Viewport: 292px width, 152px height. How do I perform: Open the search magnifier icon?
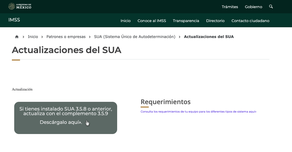(271, 6)
